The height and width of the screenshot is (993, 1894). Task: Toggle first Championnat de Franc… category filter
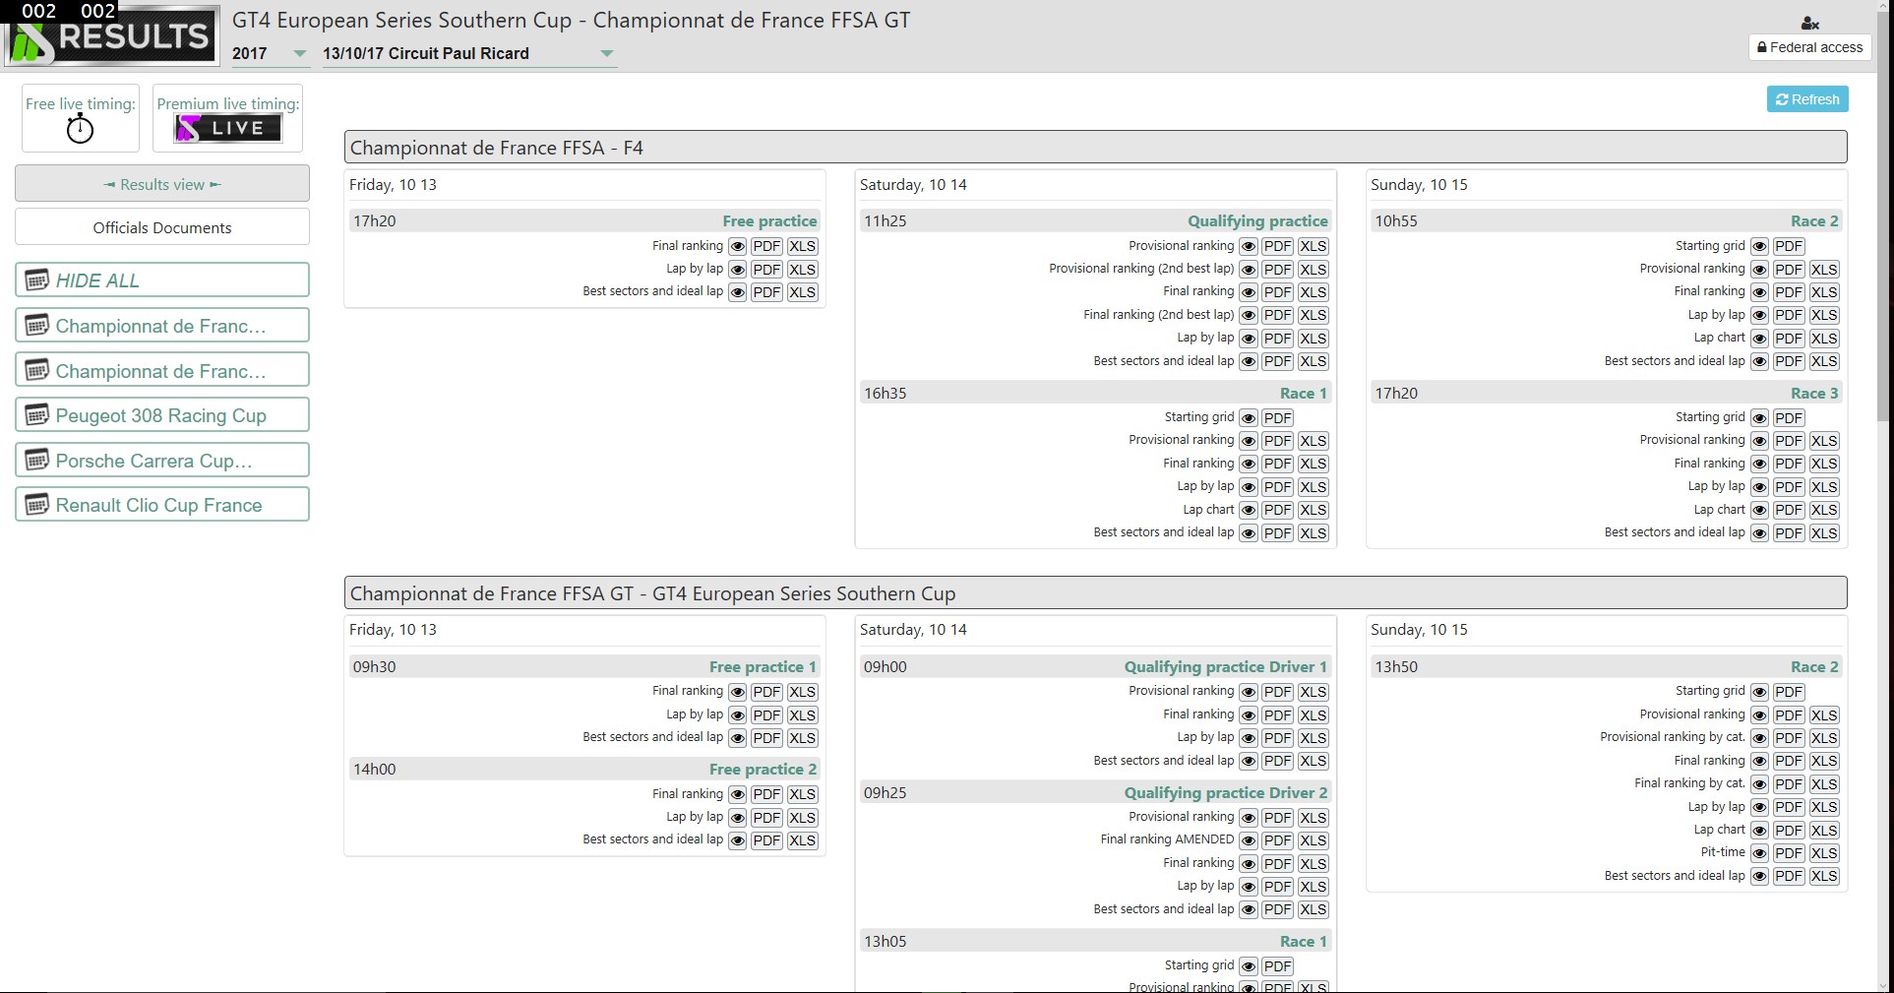tap(162, 325)
